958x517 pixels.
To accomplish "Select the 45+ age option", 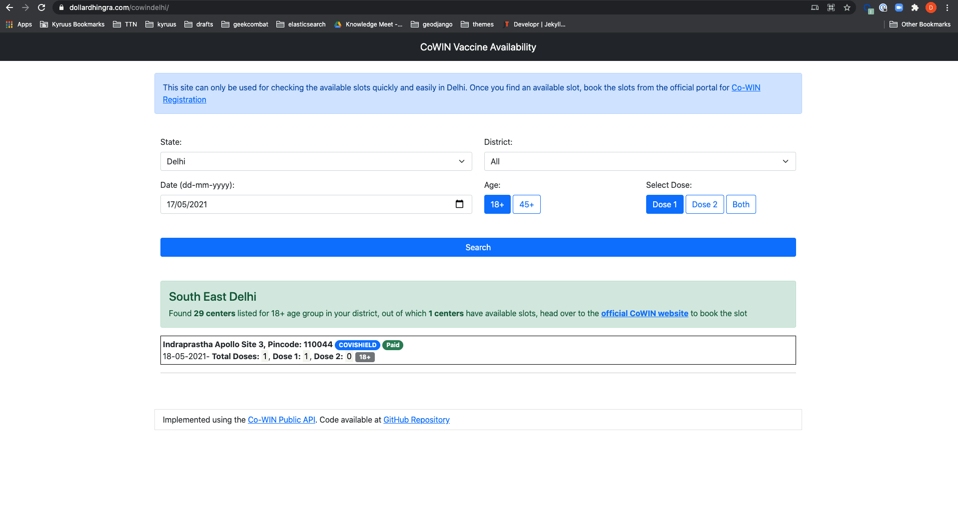I will pos(526,204).
